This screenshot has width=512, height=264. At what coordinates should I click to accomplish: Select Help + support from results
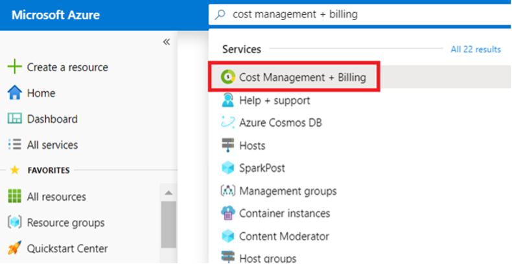tap(275, 100)
